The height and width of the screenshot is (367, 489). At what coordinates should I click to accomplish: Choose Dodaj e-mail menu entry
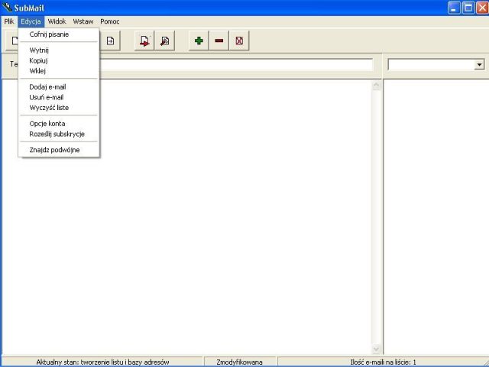(x=59, y=86)
